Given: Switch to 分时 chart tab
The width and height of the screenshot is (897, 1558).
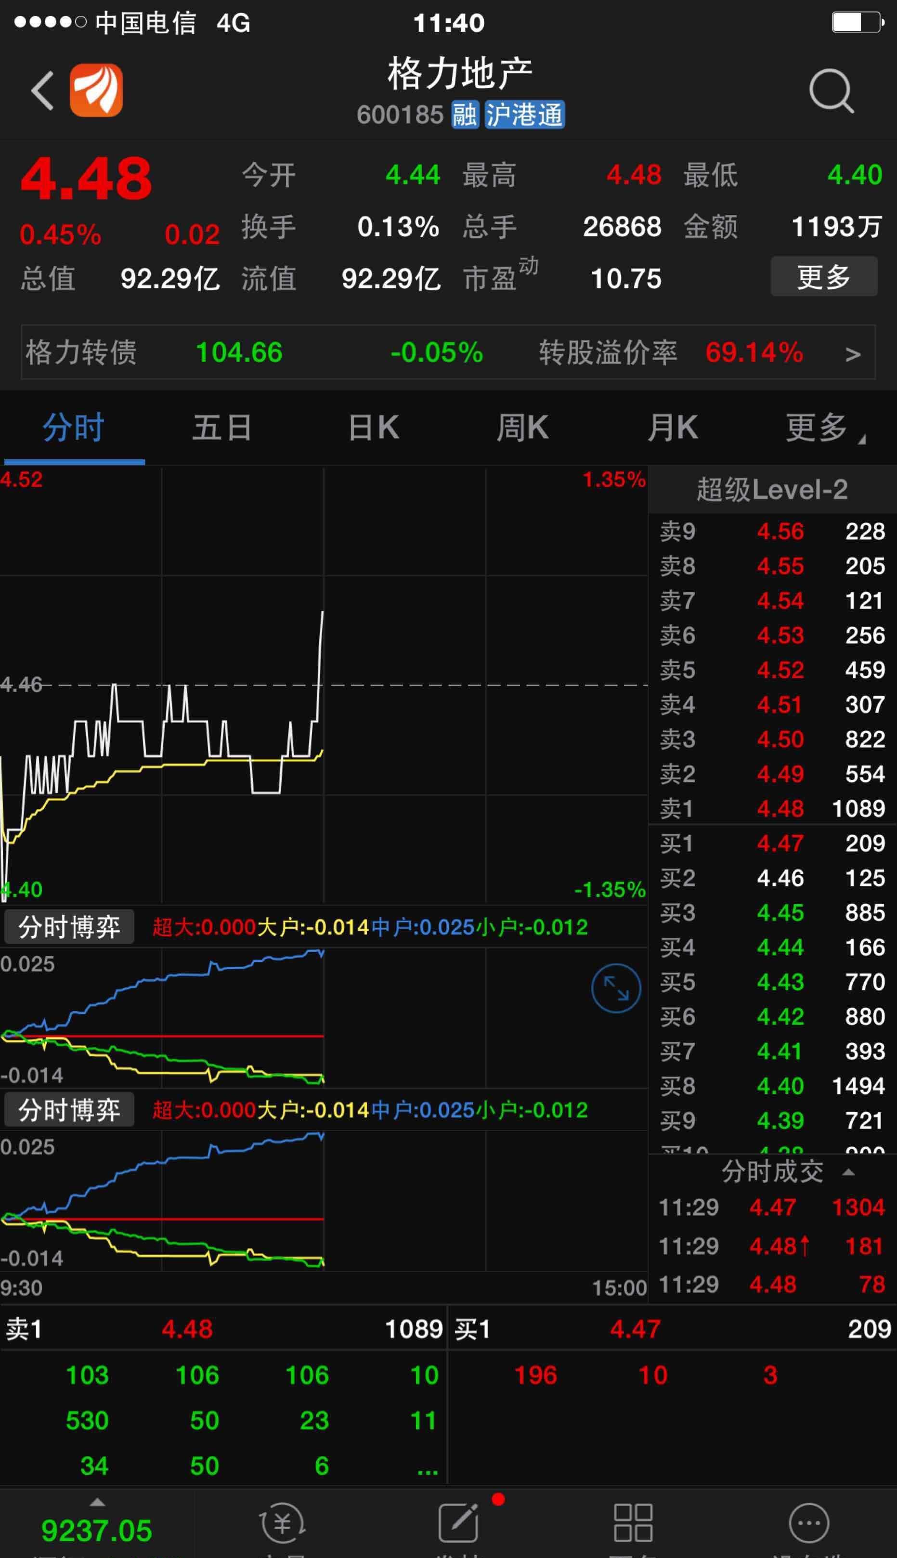Looking at the screenshot, I should [74, 428].
